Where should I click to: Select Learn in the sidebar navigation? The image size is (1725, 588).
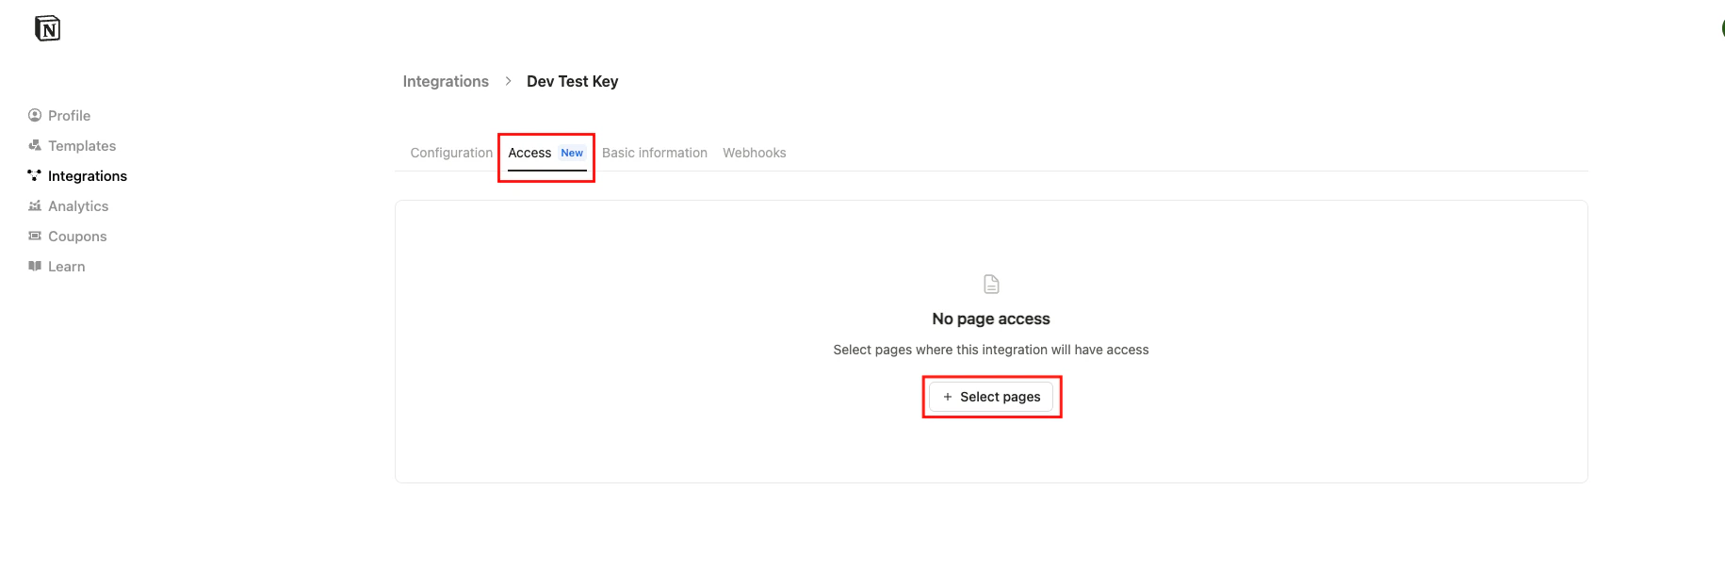(65, 266)
